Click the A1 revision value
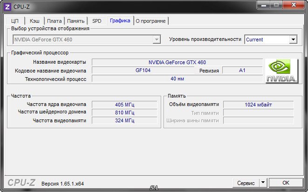The width and height of the screenshot is (308, 192). click(242, 70)
